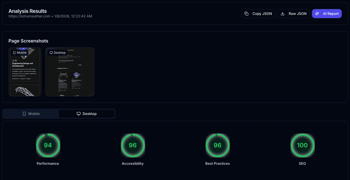
Task: Toggle the view switcher to Mobile
Action: (30, 113)
